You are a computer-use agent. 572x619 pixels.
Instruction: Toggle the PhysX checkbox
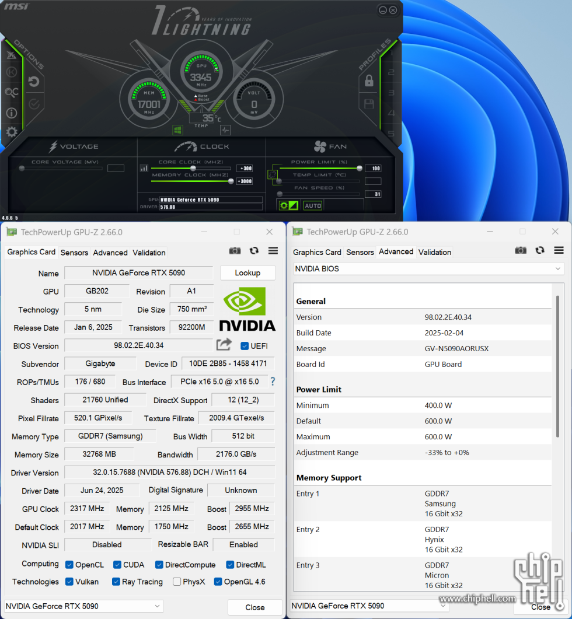(177, 582)
